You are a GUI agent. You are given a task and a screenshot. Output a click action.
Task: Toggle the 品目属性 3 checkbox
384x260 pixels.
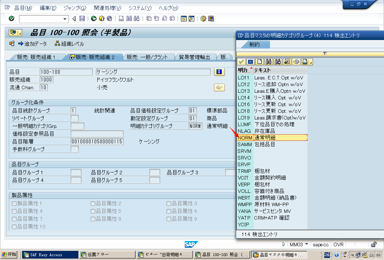[169, 203]
